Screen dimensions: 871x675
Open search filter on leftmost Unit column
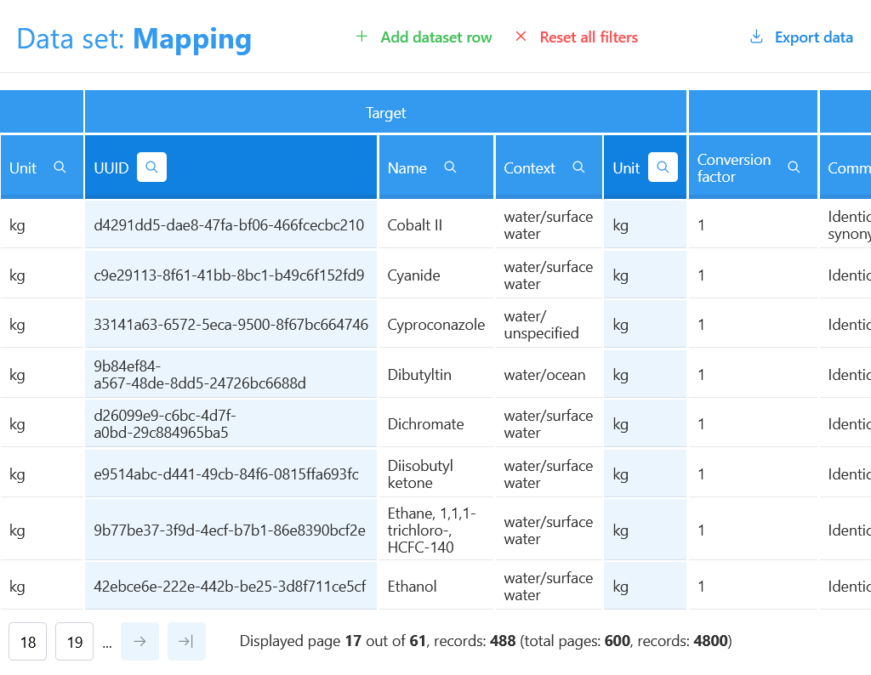[60, 167]
